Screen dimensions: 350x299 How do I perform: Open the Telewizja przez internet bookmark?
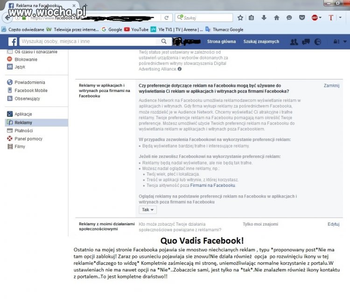click(72, 29)
